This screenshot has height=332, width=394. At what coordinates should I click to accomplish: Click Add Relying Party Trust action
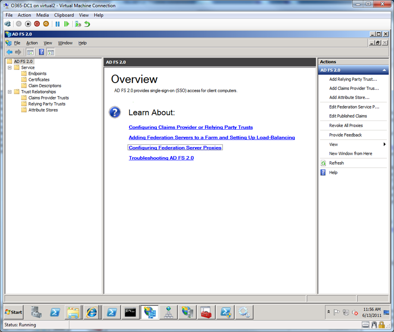coord(353,79)
